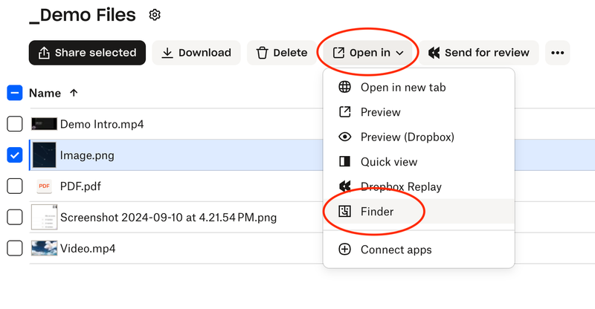
Task: Click the Quick view panel icon
Action: pyautogui.click(x=344, y=162)
